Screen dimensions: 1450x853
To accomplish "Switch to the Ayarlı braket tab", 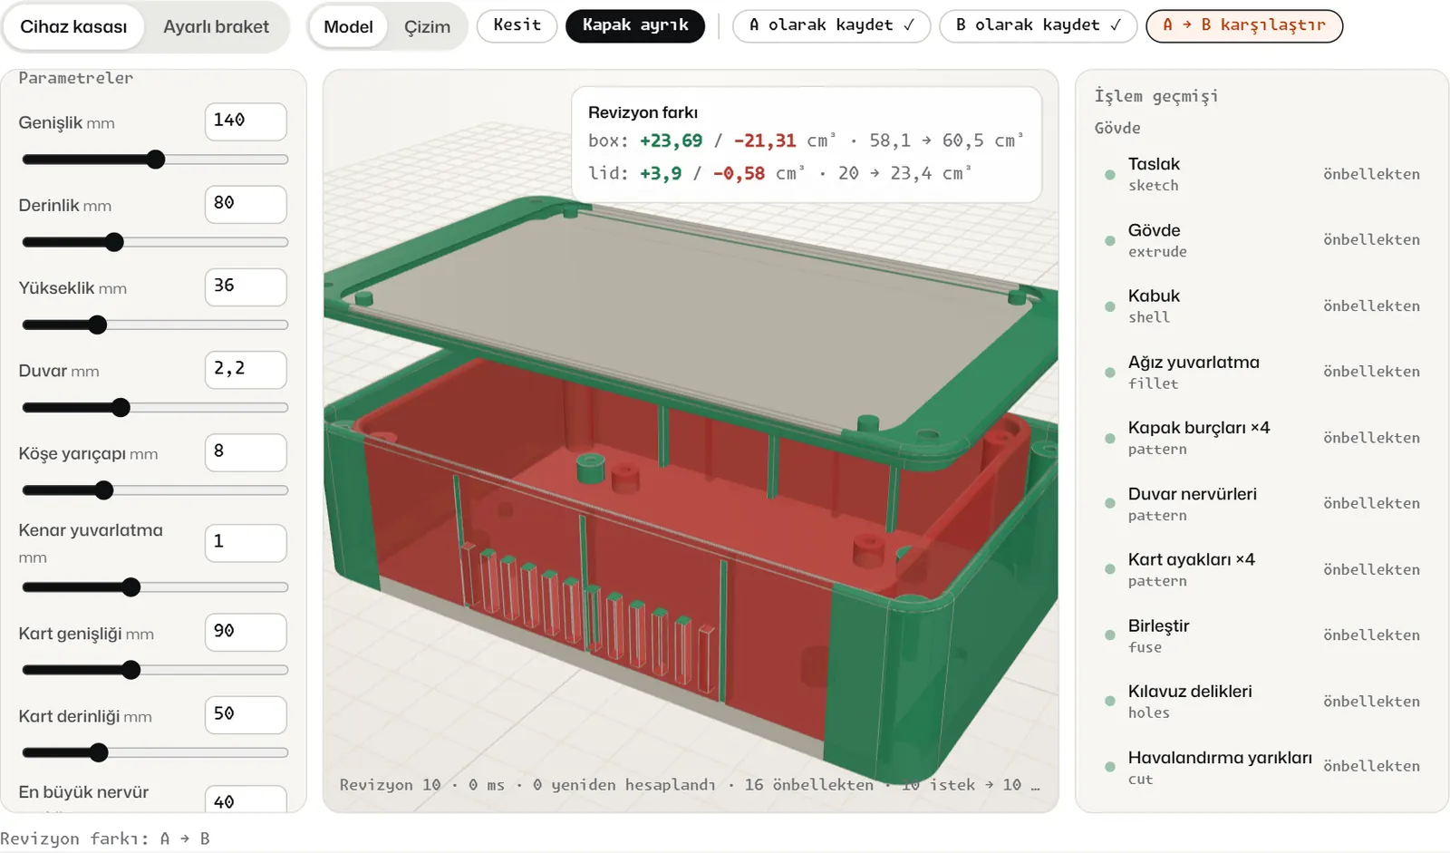I will [x=216, y=26].
